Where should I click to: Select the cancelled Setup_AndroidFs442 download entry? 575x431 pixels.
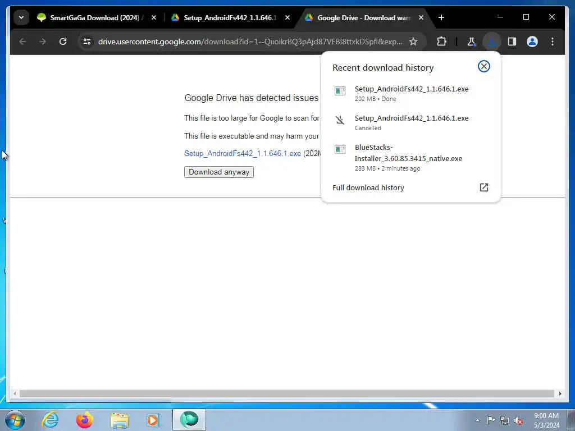pos(410,123)
